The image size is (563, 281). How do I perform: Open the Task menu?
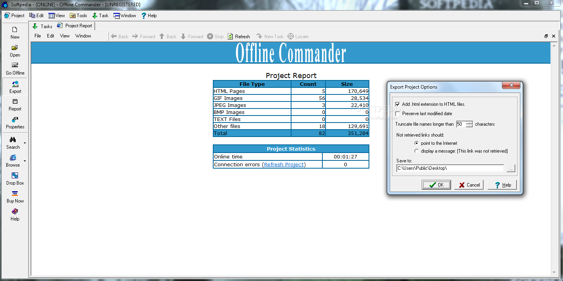pyautogui.click(x=100, y=16)
